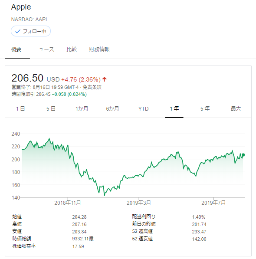Click the 52 週安値 value 142.00

pyautogui.click(x=199, y=239)
